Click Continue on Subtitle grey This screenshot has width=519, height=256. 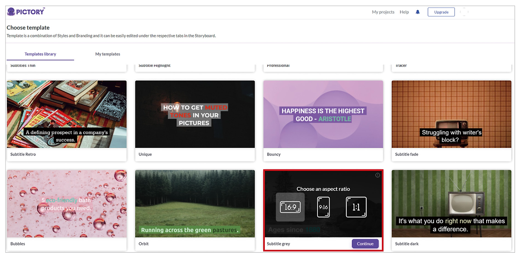tap(365, 244)
